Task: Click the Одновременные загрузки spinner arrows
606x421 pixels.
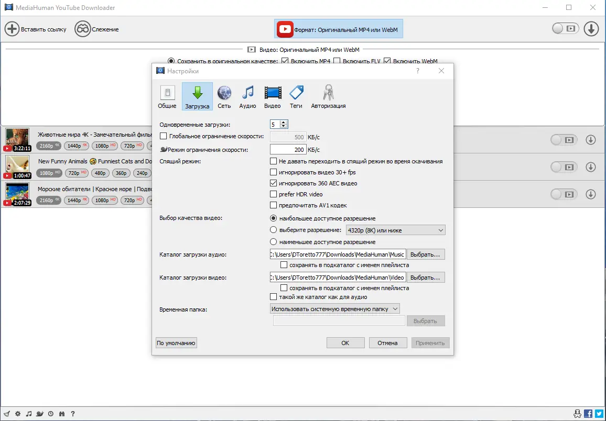Action: pyautogui.click(x=284, y=124)
